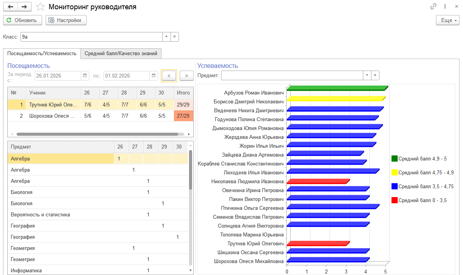Open calendar for period end date
463x275 pixels.
click(x=154, y=76)
